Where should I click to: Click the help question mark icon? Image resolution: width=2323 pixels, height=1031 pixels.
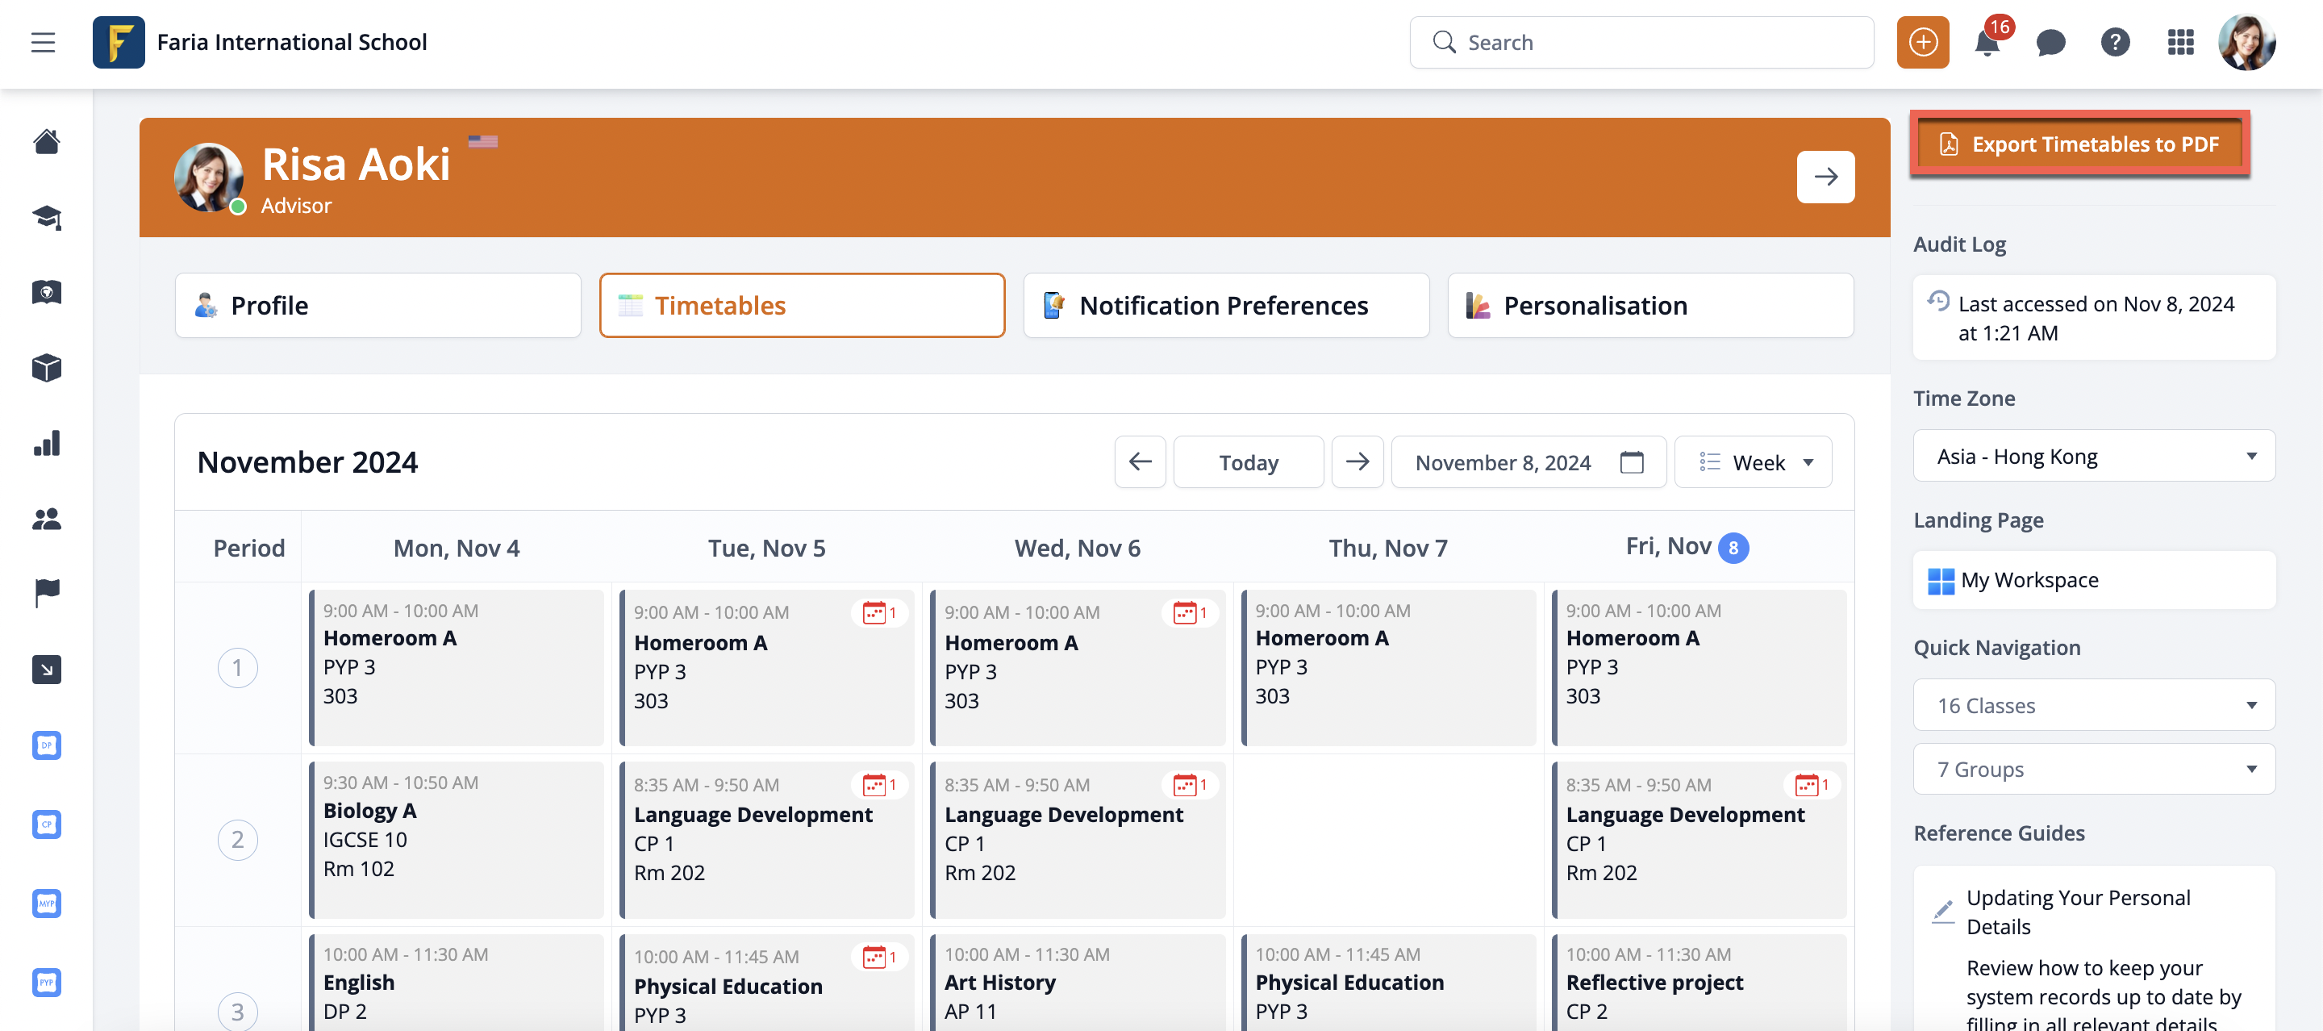pyautogui.click(x=2115, y=43)
